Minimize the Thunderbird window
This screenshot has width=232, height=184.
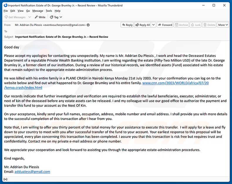[204, 5]
